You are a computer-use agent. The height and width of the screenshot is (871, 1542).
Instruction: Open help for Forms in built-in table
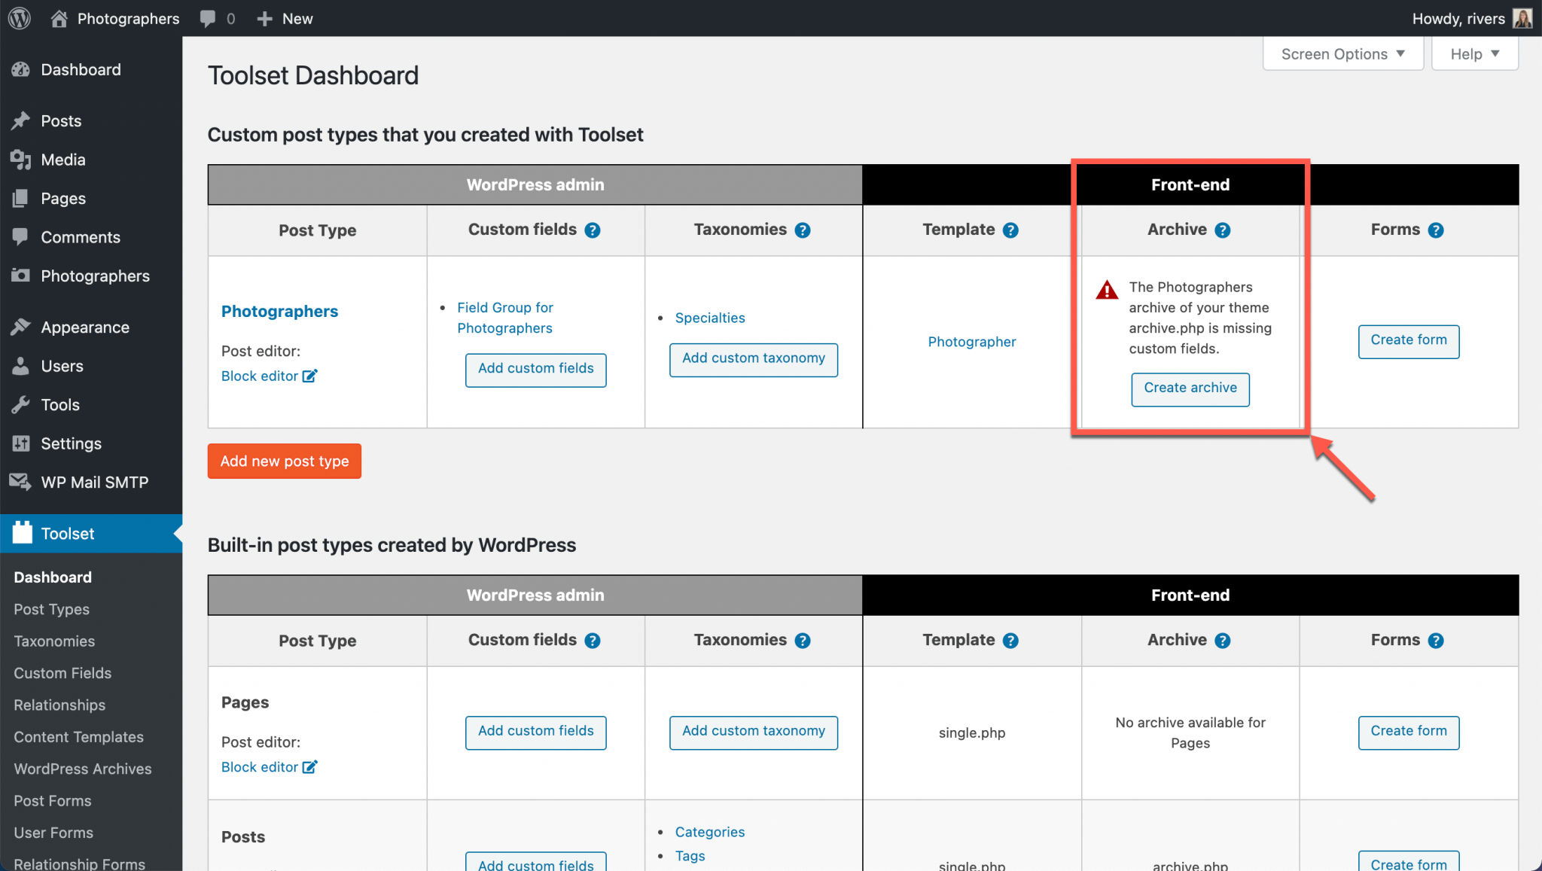tap(1436, 641)
